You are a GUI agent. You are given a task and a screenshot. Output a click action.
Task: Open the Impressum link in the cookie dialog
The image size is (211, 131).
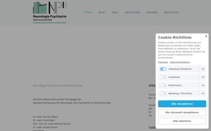[163, 62]
